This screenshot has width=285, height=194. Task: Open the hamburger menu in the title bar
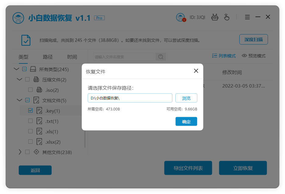(x=247, y=17)
